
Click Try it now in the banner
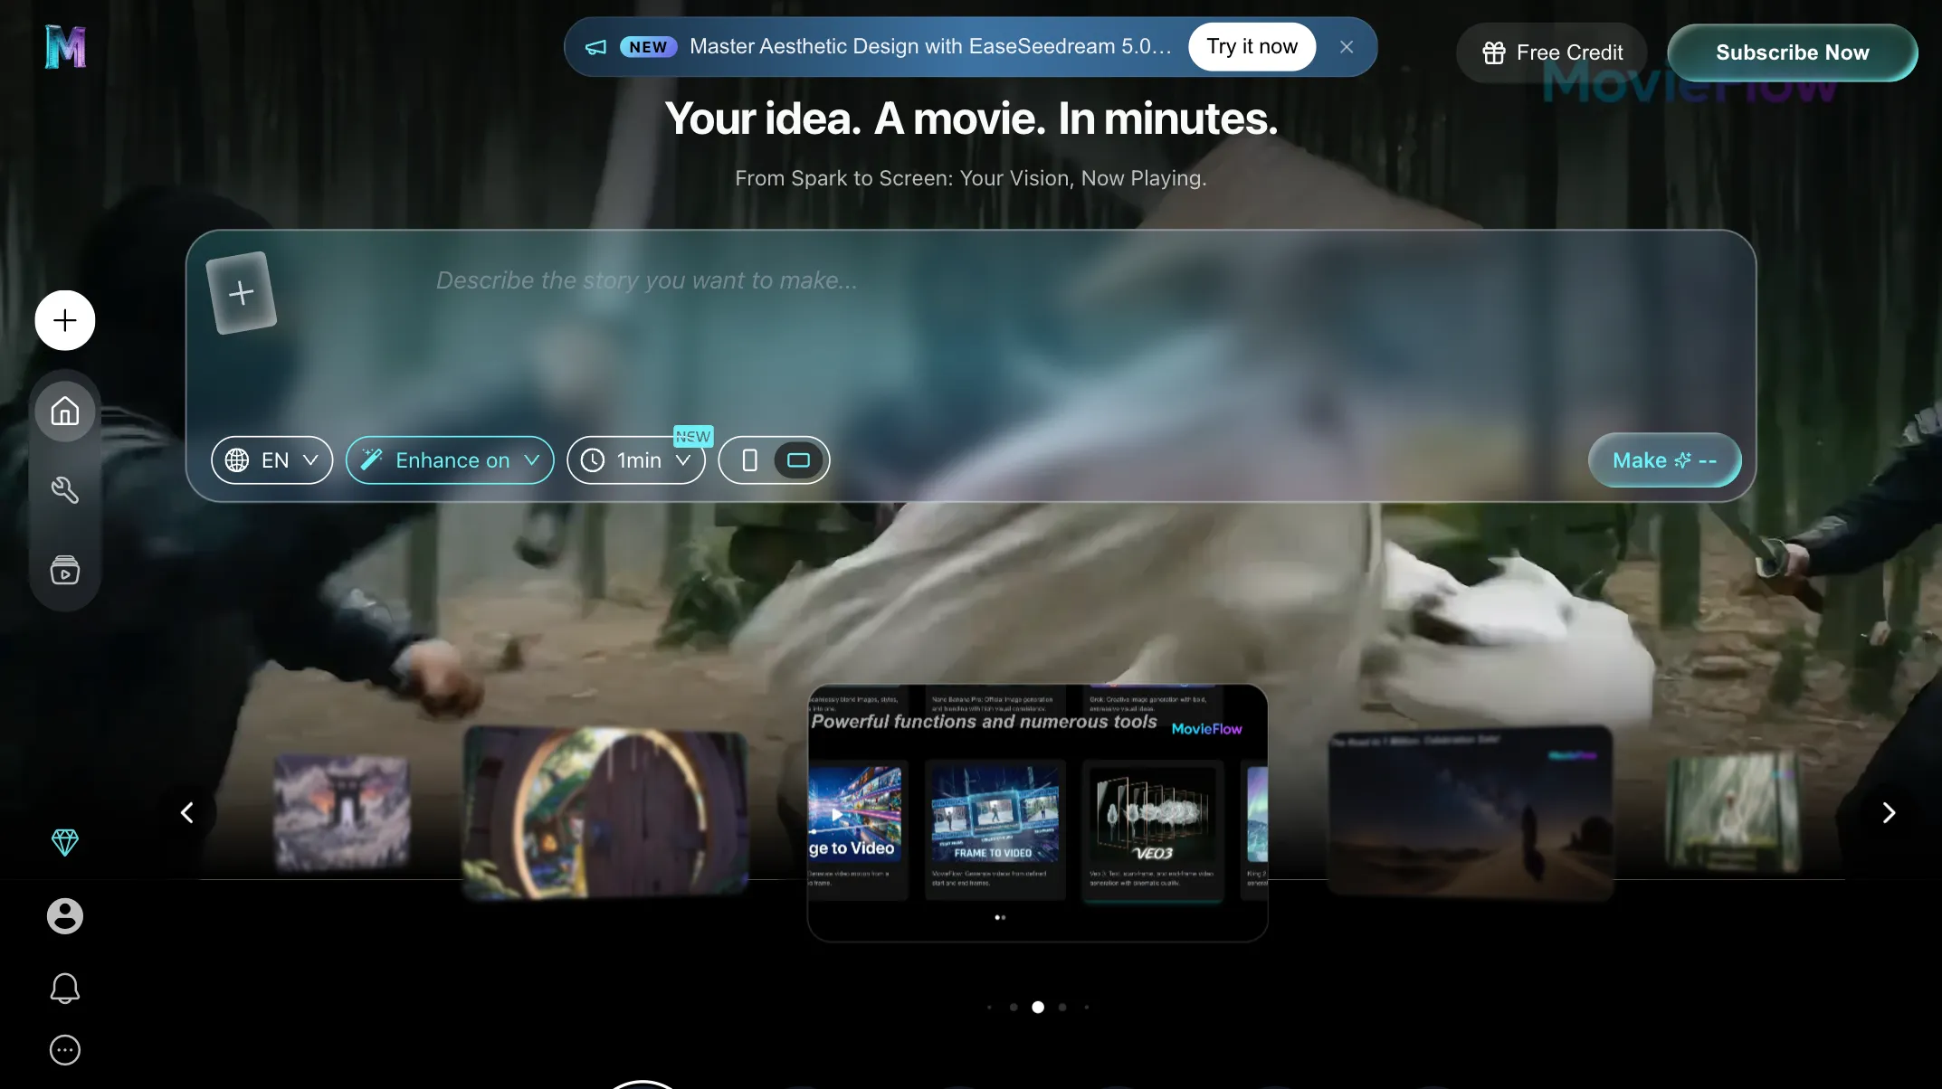pos(1252,46)
